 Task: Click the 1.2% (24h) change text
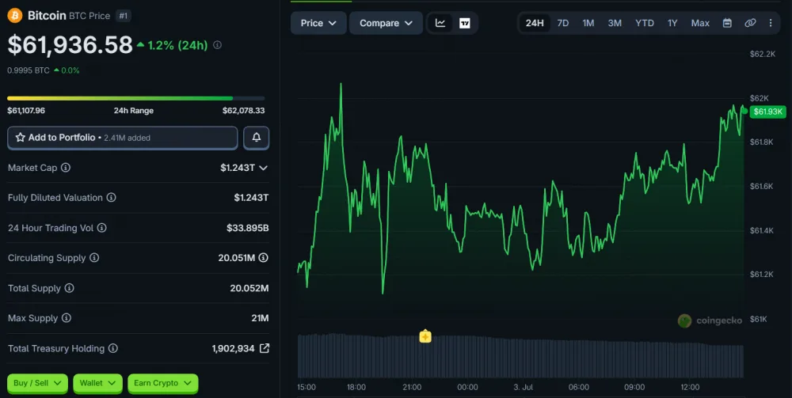[x=177, y=45]
